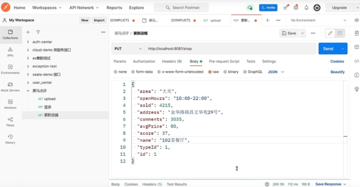Open the Save button arrow dropdown
The width and height of the screenshot is (360, 187).
(302, 33)
